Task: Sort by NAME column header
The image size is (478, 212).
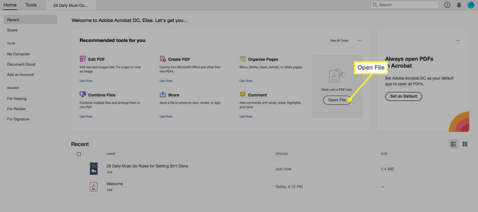Action: pyautogui.click(x=111, y=154)
